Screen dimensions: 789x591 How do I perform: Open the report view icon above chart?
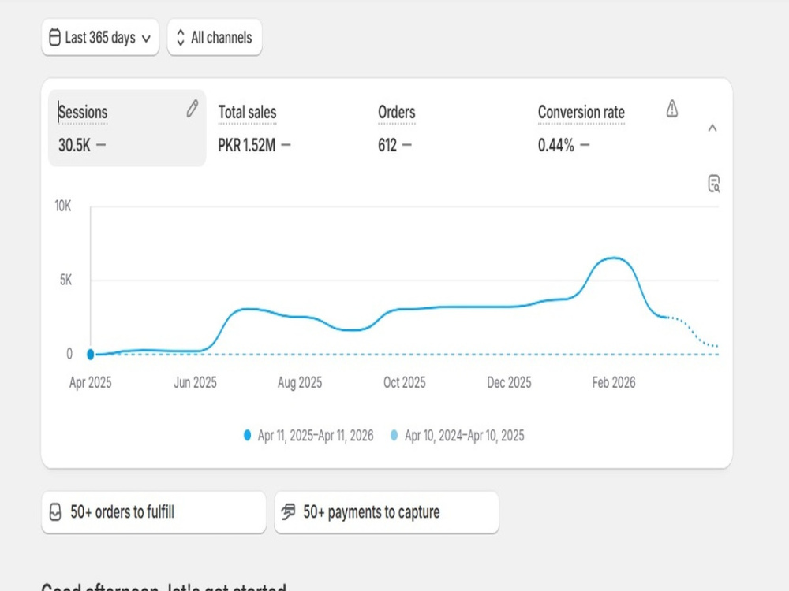tap(713, 184)
